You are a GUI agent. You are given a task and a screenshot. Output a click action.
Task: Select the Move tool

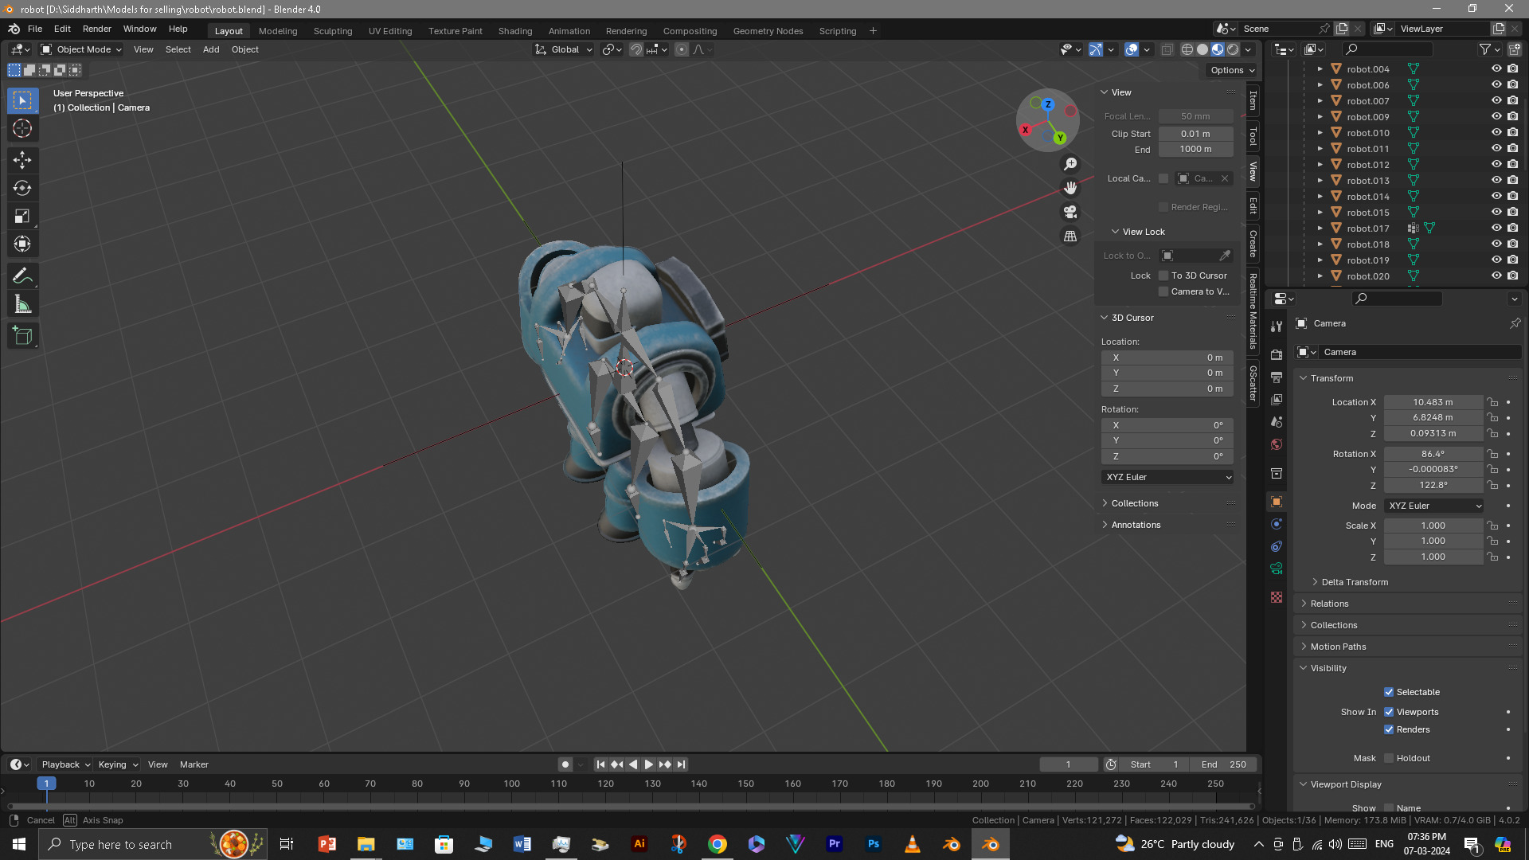[22, 160]
